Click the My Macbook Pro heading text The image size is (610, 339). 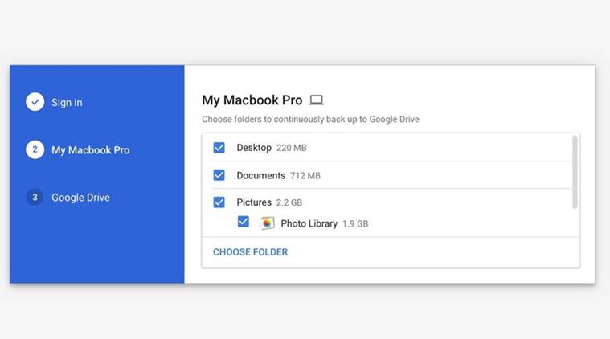coord(252,100)
